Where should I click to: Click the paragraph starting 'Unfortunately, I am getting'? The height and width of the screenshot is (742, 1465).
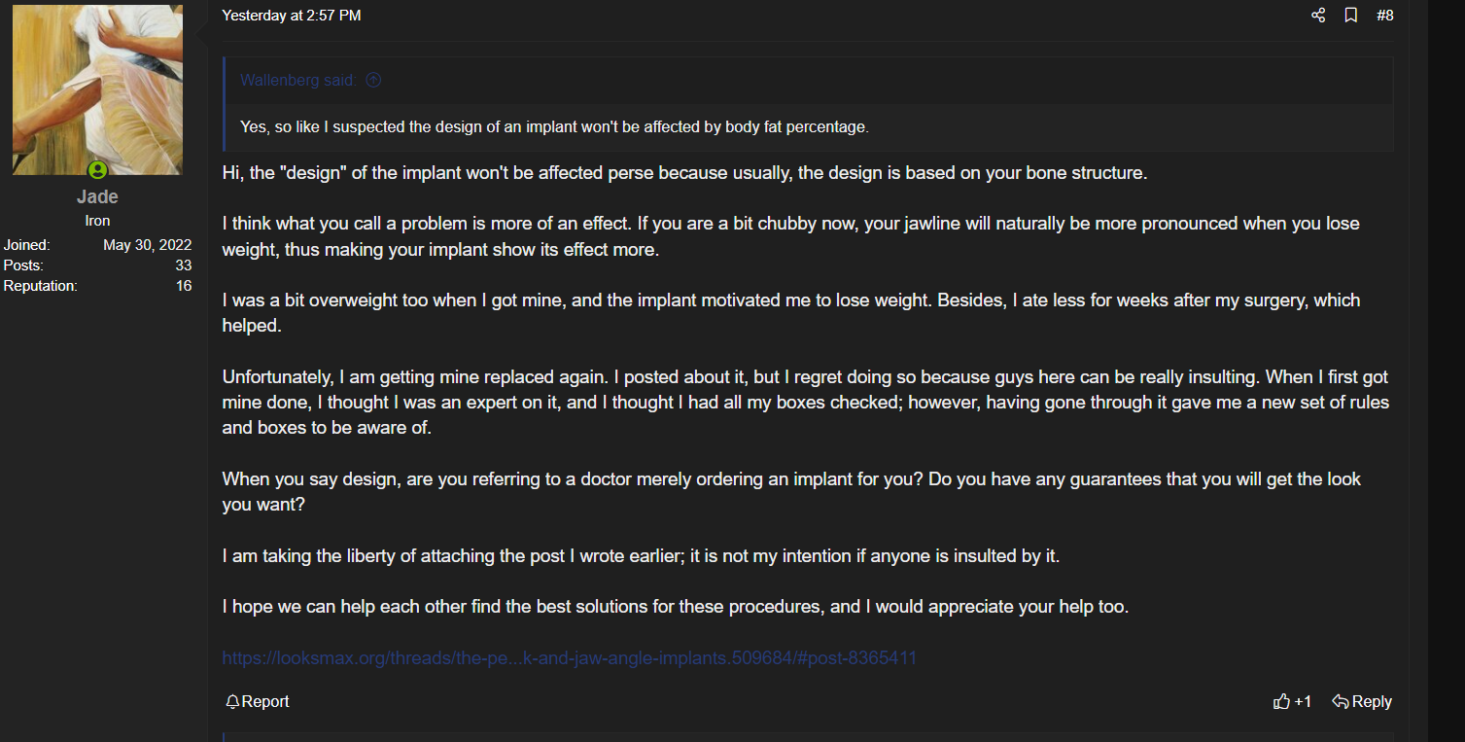[806, 402]
